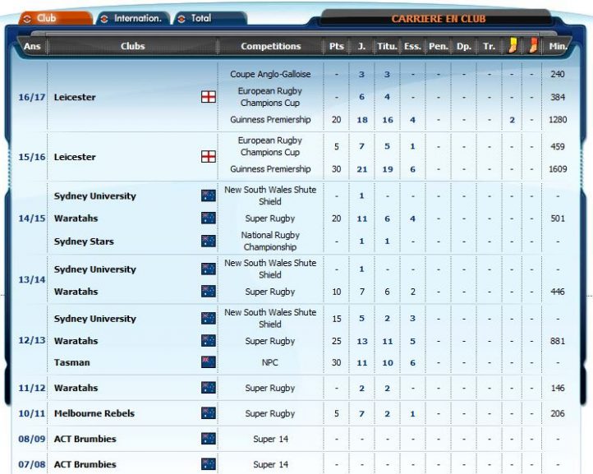Click Australia flag beside 11/12 Waratahs
Screen dimensions: 593x474
[209, 388]
